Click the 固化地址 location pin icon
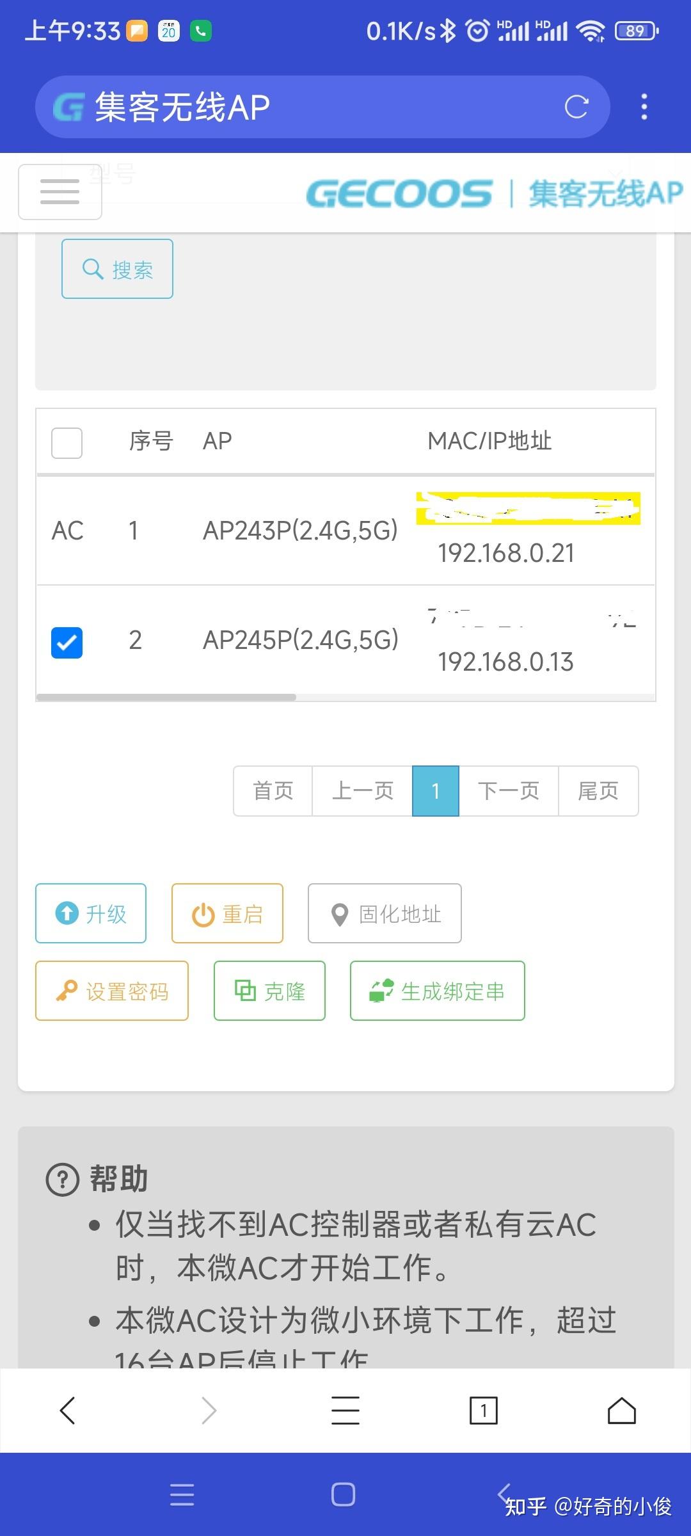691x1536 pixels. [340, 914]
